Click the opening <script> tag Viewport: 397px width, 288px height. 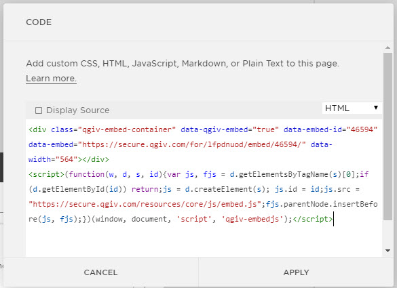[46, 174]
